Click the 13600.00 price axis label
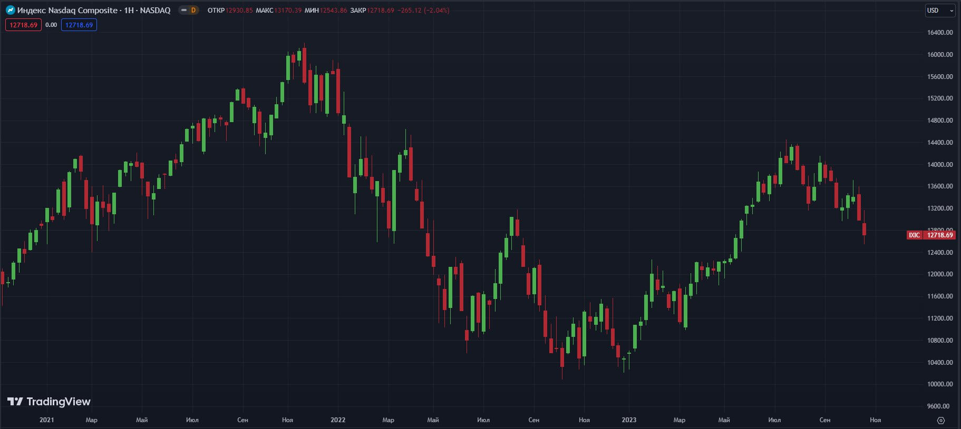 (x=940, y=186)
